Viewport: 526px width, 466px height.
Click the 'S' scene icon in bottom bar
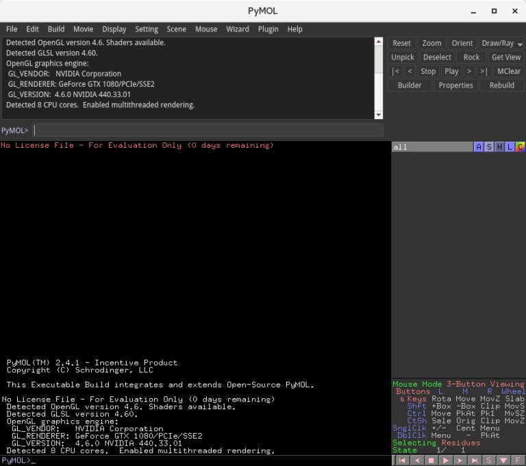coord(490,461)
